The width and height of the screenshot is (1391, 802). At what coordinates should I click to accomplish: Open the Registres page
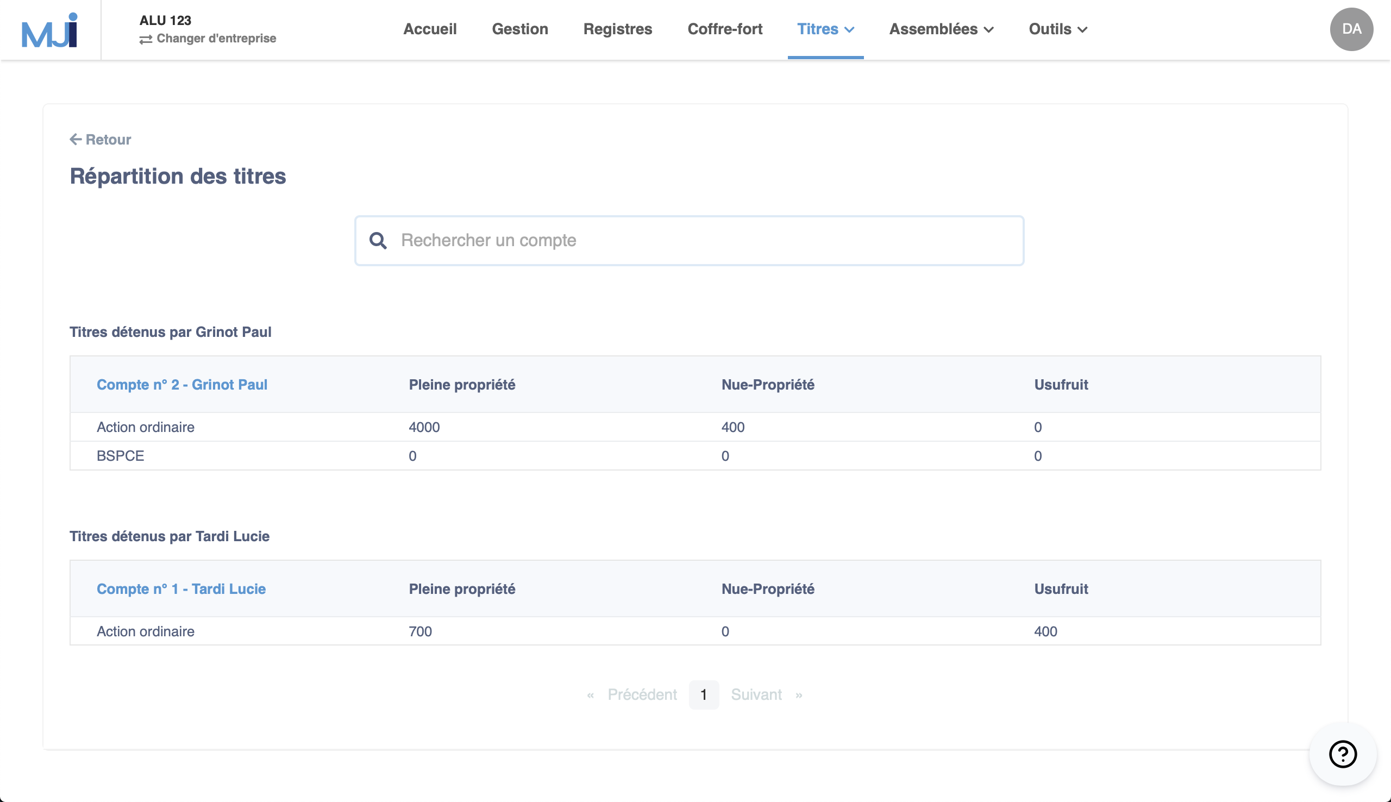[617, 29]
